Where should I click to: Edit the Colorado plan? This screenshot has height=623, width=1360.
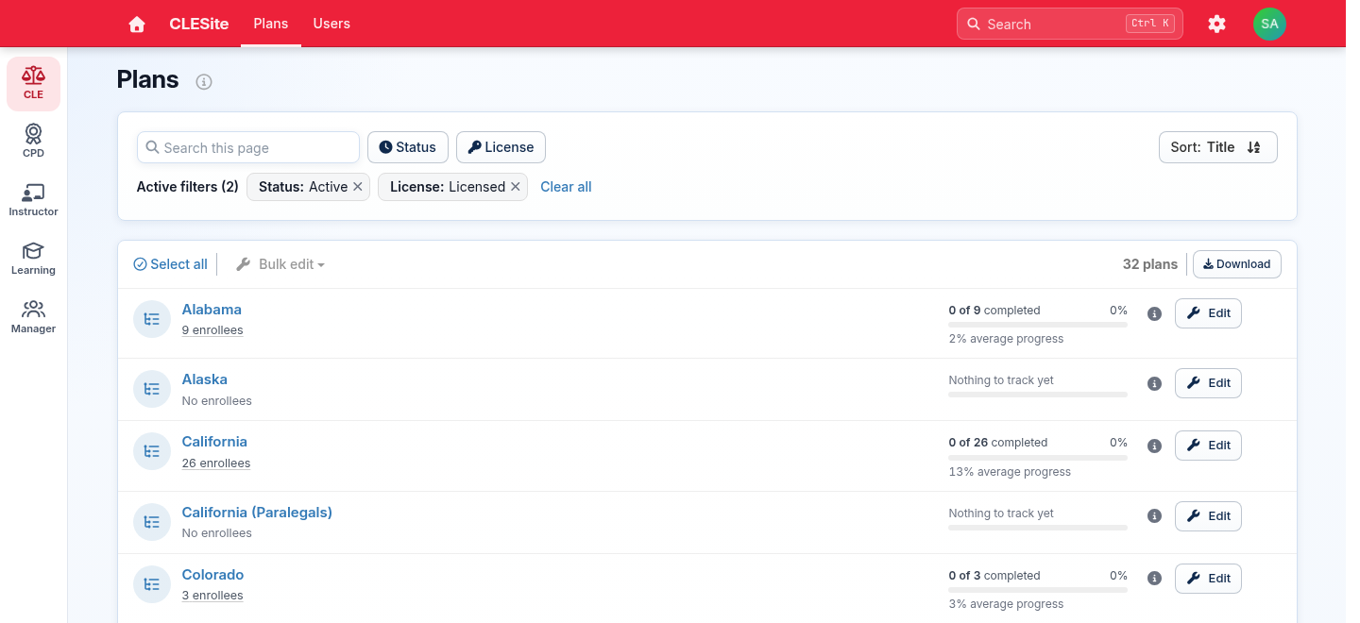click(x=1208, y=579)
